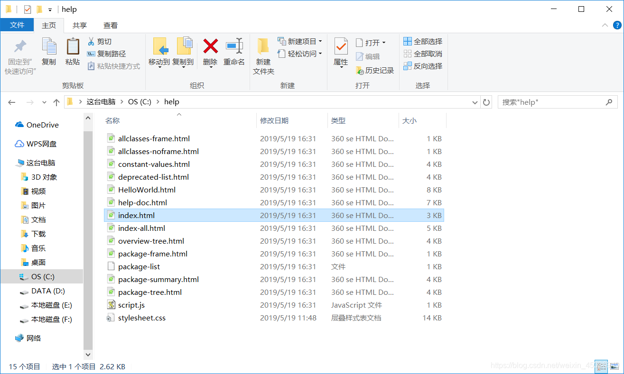The width and height of the screenshot is (624, 374).
Task: Click the 历史记录 history button
Action: 375,70
